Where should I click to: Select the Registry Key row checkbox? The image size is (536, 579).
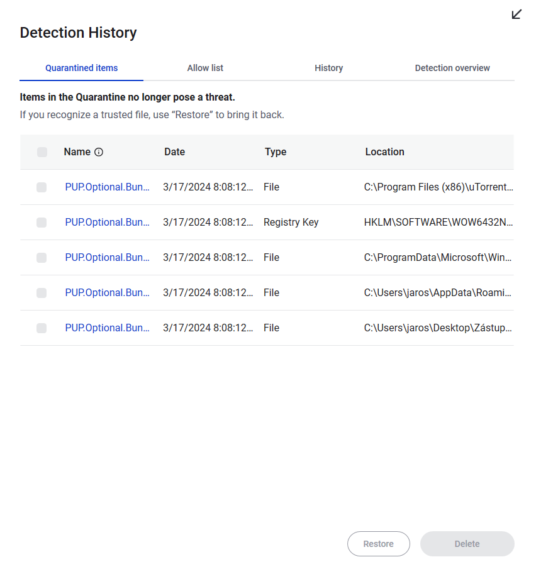pos(42,223)
